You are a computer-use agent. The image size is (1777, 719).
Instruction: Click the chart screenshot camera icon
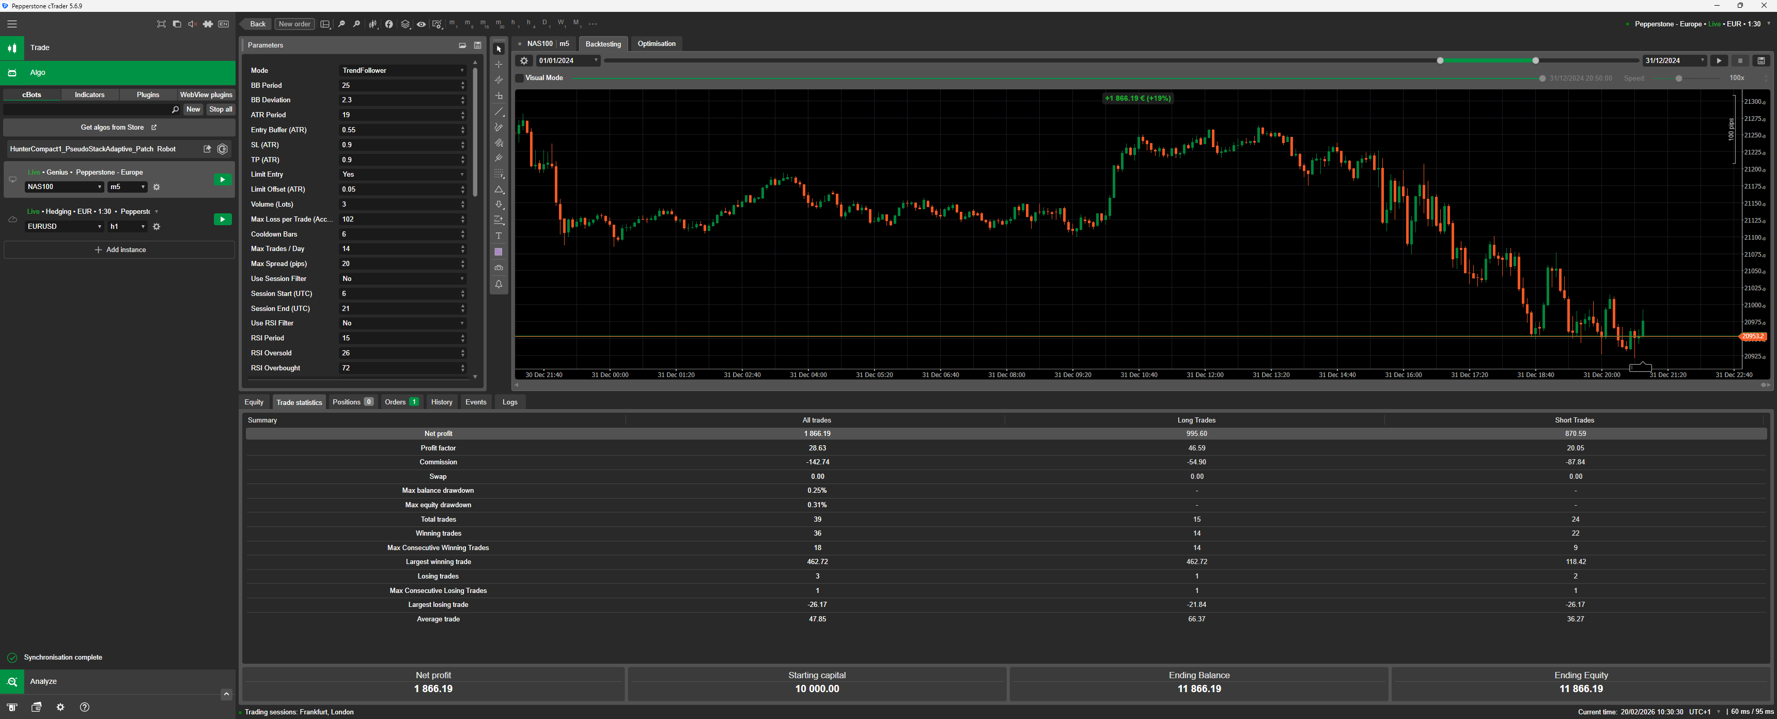click(x=498, y=268)
